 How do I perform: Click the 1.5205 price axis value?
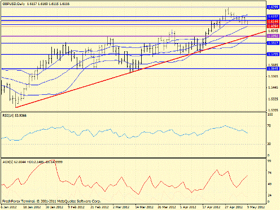click(x=273, y=110)
